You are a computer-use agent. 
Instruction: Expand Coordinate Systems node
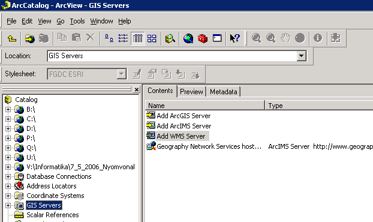tap(8, 196)
